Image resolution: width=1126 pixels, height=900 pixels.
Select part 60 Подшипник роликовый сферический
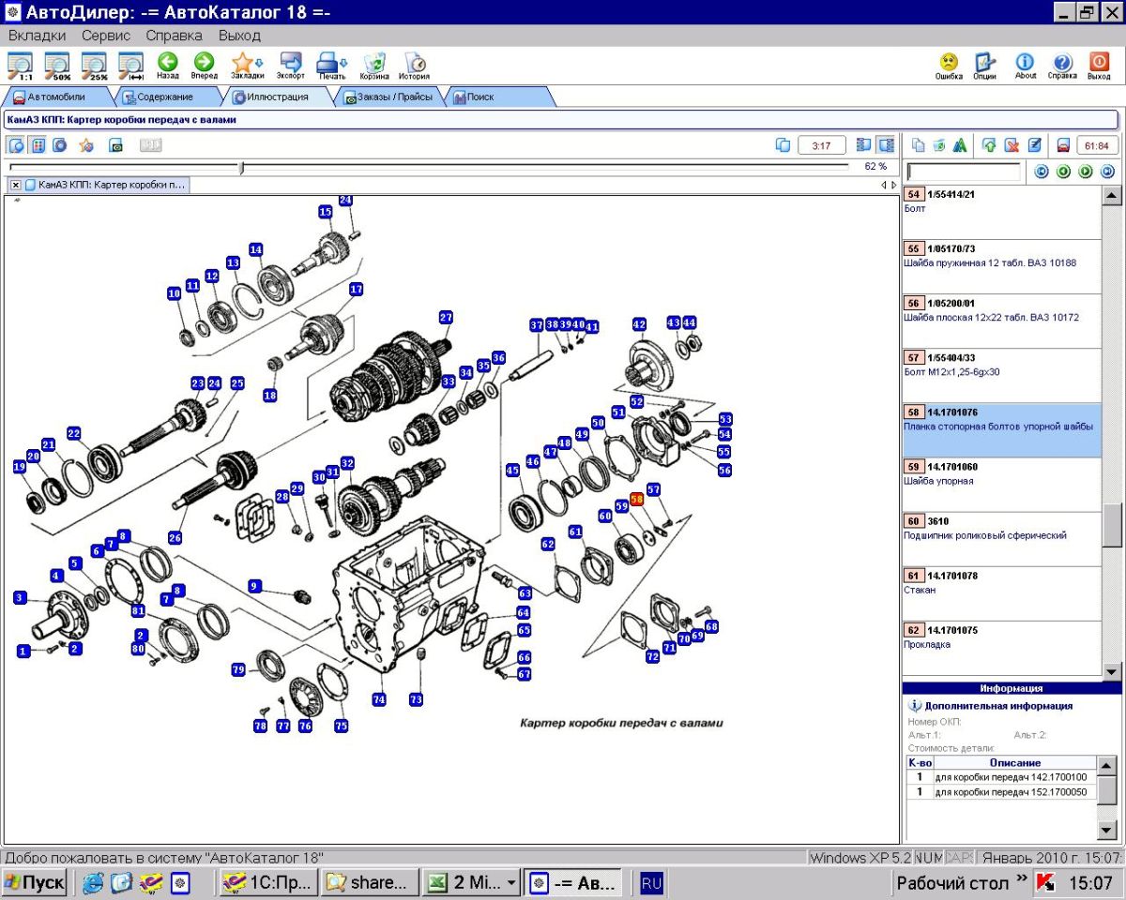pyautogui.click(x=1002, y=539)
